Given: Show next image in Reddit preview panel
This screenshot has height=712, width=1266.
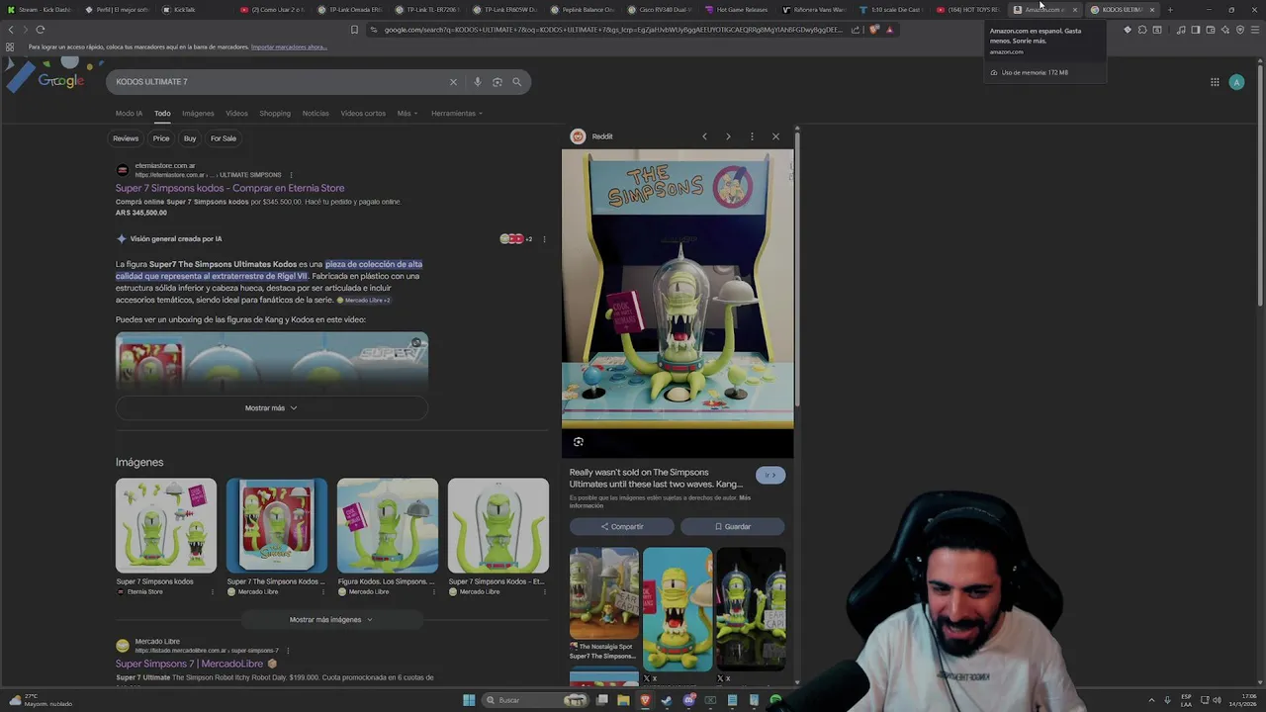Looking at the screenshot, I should coord(728,136).
